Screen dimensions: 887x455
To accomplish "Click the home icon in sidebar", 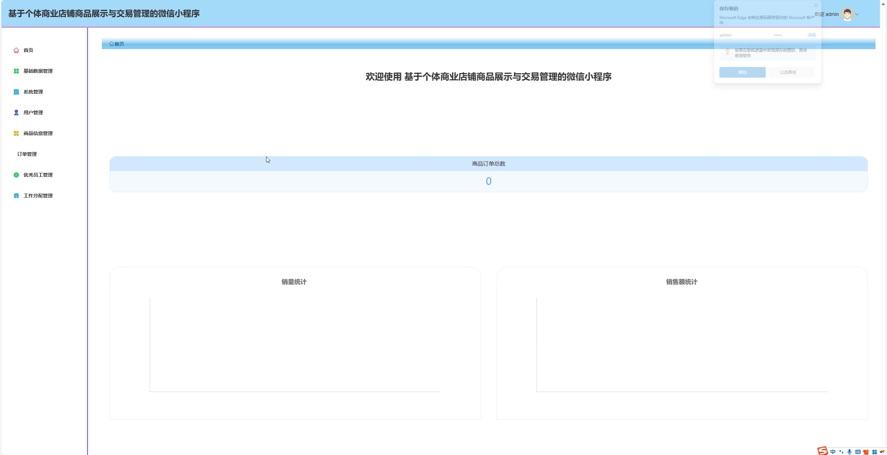I will tap(16, 50).
